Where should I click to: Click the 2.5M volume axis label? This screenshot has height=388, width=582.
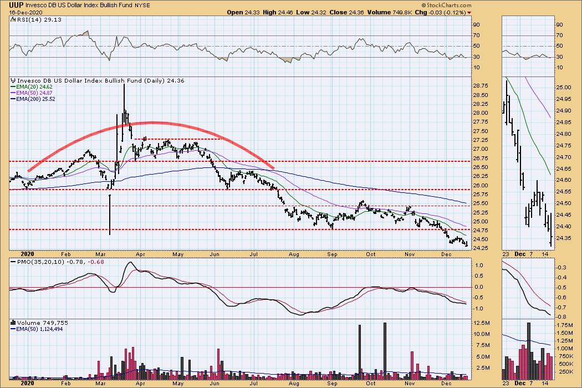pos(483,368)
